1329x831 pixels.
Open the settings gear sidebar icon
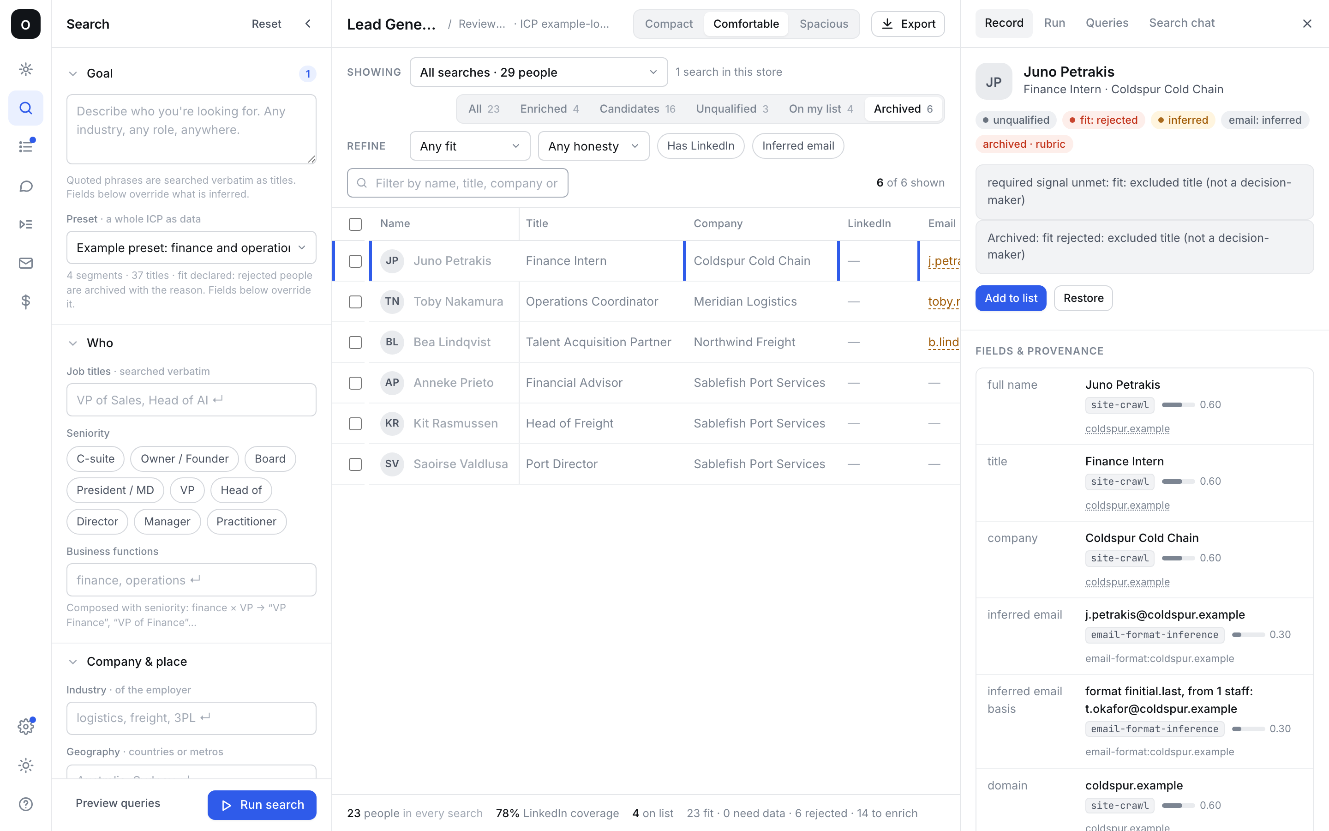(26, 727)
